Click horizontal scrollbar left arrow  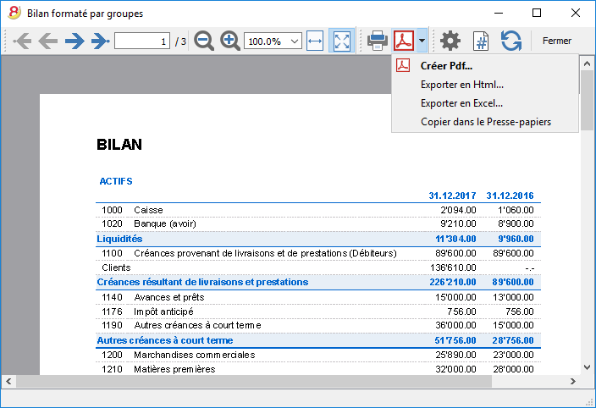[x=8, y=381]
